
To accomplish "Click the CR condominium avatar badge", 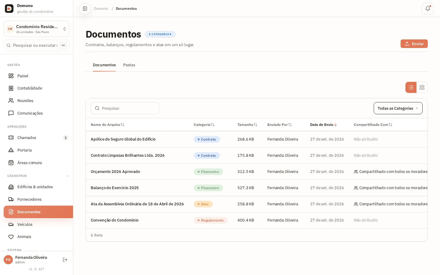I will point(10,29).
